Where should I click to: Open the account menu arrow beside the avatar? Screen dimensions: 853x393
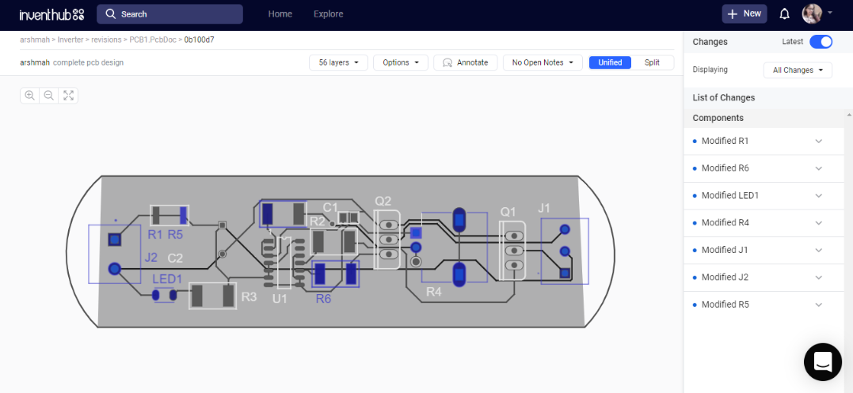(x=829, y=12)
